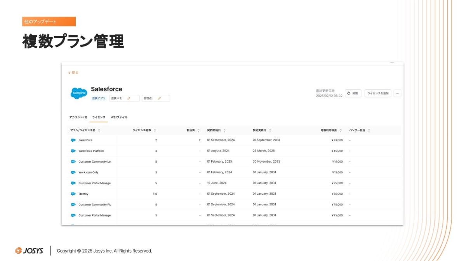Viewport: 466px width, 261px height.
Task: Click cloud icon in Customer Community Lo row
Action: [x=73, y=161]
